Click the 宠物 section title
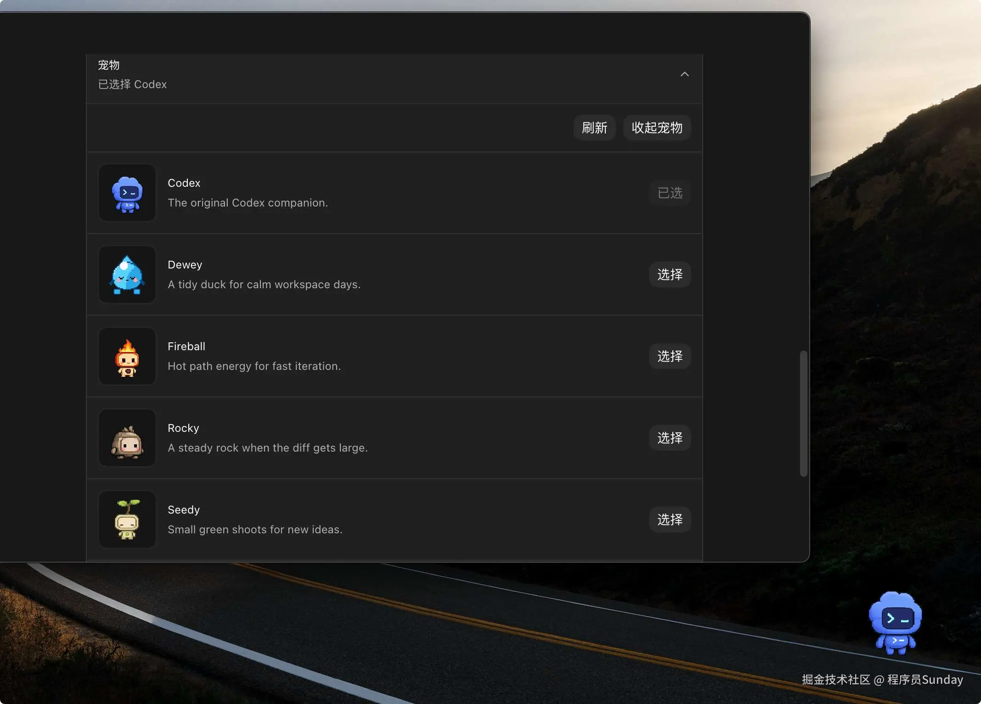 pos(109,65)
